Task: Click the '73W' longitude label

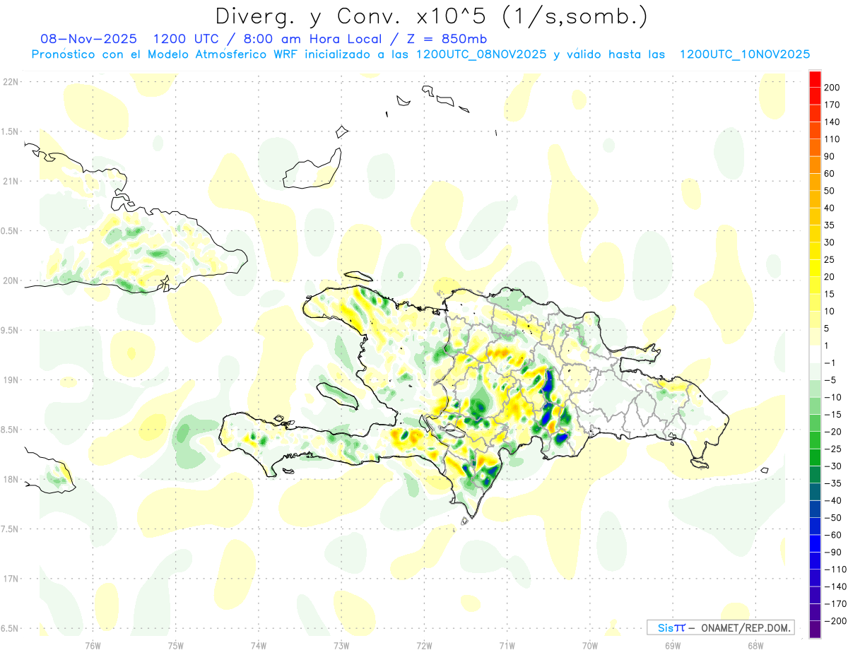Action: (x=341, y=645)
